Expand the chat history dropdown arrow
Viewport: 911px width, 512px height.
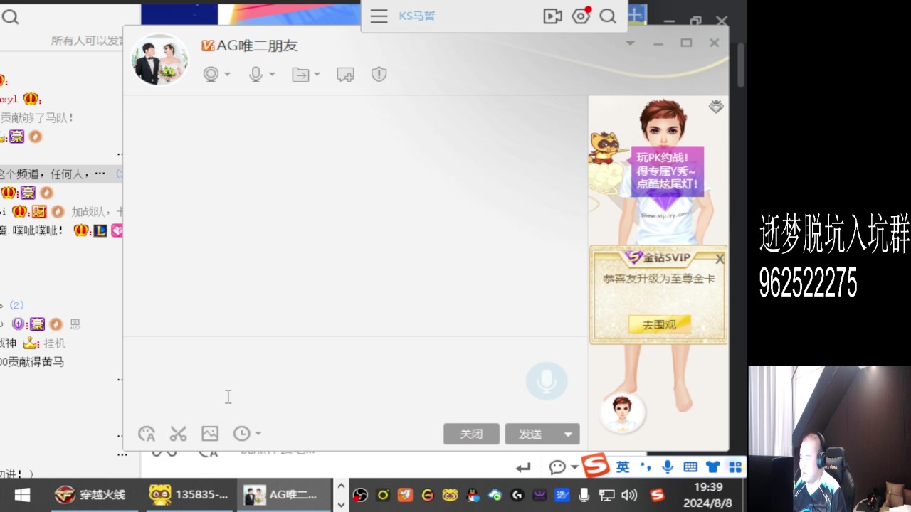258,433
